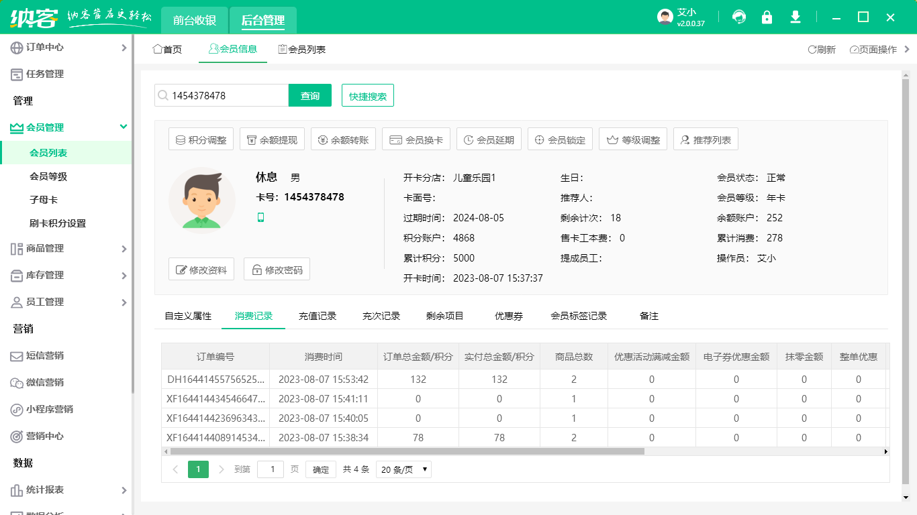Switch to the 充值记录 tab
This screenshot has height=515, width=917.
click(318, 315)
